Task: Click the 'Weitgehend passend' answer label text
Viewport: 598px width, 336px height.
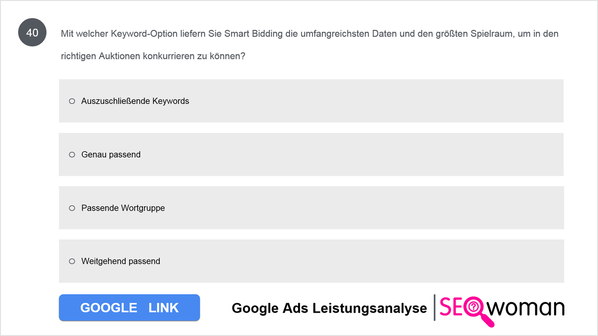Action: [121, 261]
